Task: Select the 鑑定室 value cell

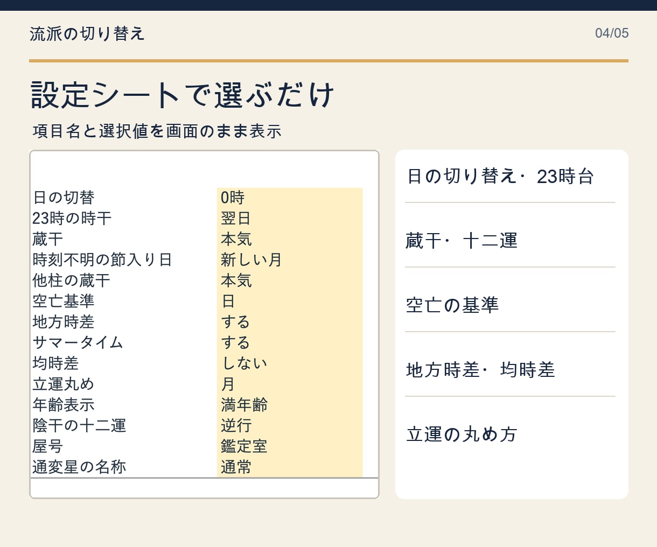Action: [290, 446]
